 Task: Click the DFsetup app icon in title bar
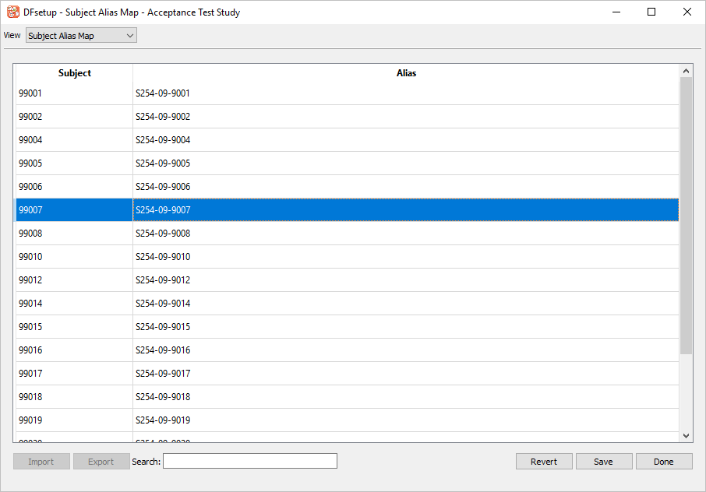13,12
